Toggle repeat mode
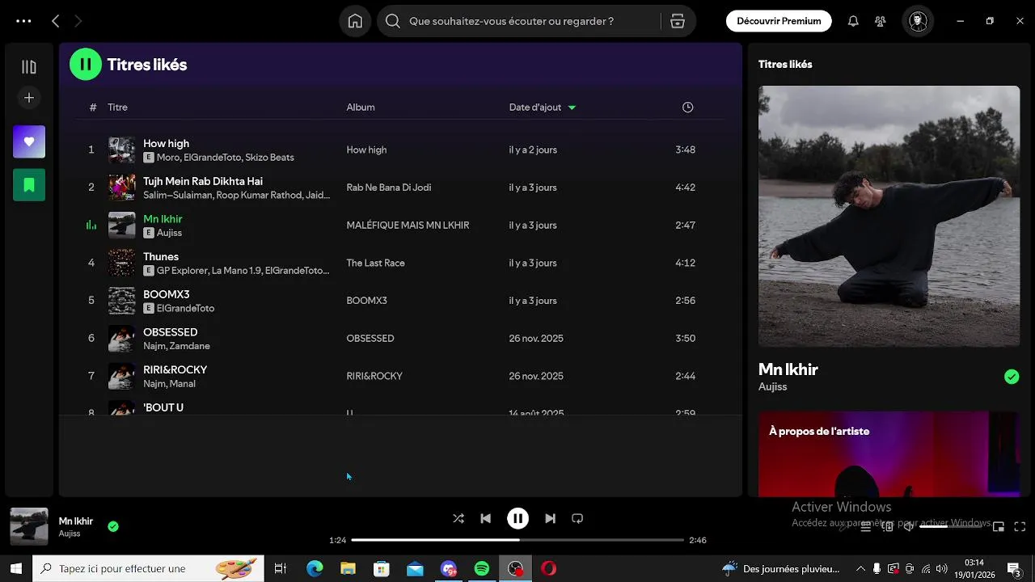The width and height of the screenshot is (1035, 582). [x=577, y=519]
